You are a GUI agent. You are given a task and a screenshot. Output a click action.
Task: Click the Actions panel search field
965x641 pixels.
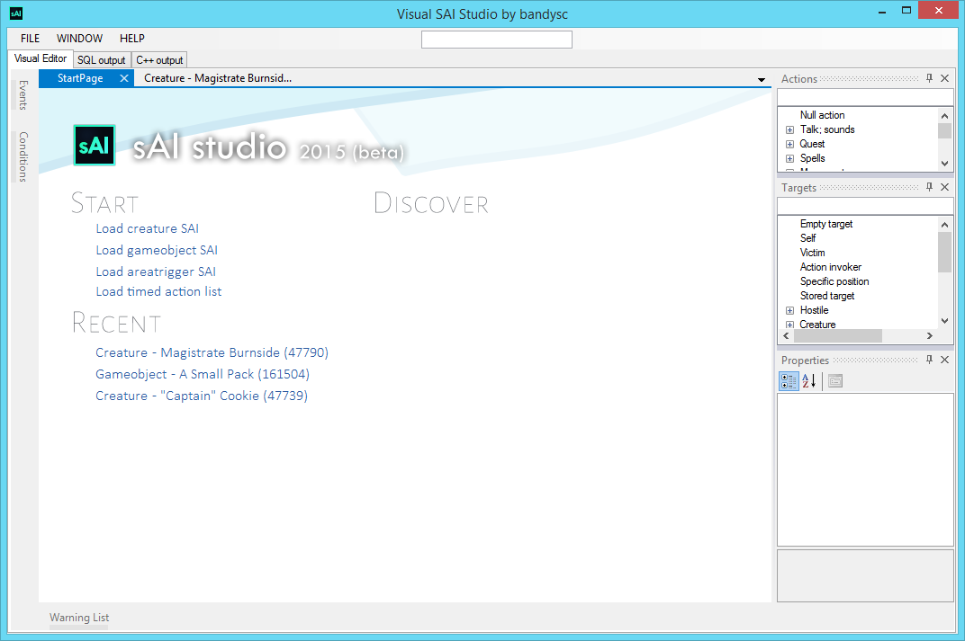[x=865, y=97]
